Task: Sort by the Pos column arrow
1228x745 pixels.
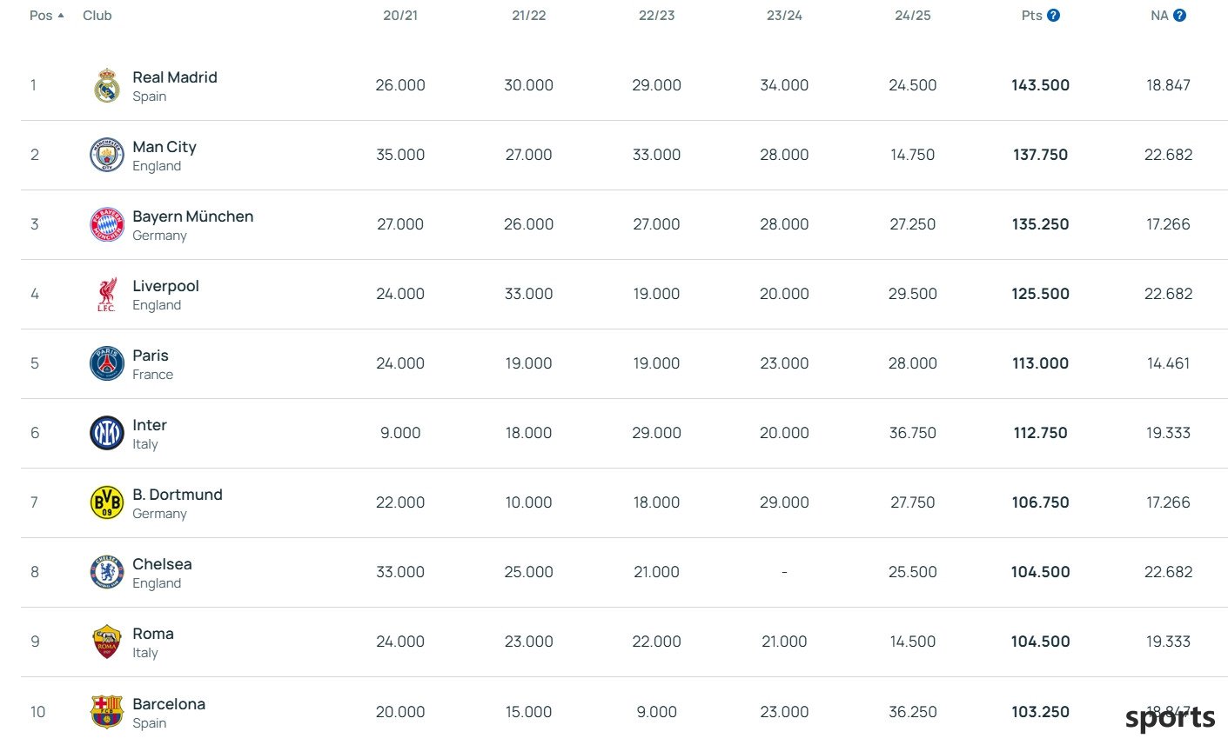Action: (x=61, y=16)
